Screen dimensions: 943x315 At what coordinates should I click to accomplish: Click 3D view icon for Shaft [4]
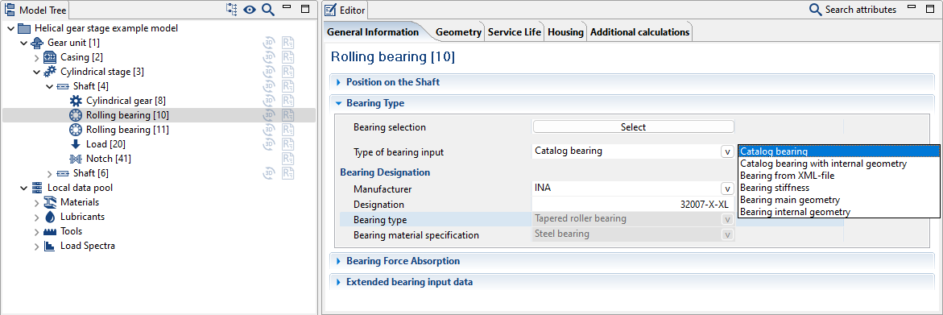[x=269, y=86]
